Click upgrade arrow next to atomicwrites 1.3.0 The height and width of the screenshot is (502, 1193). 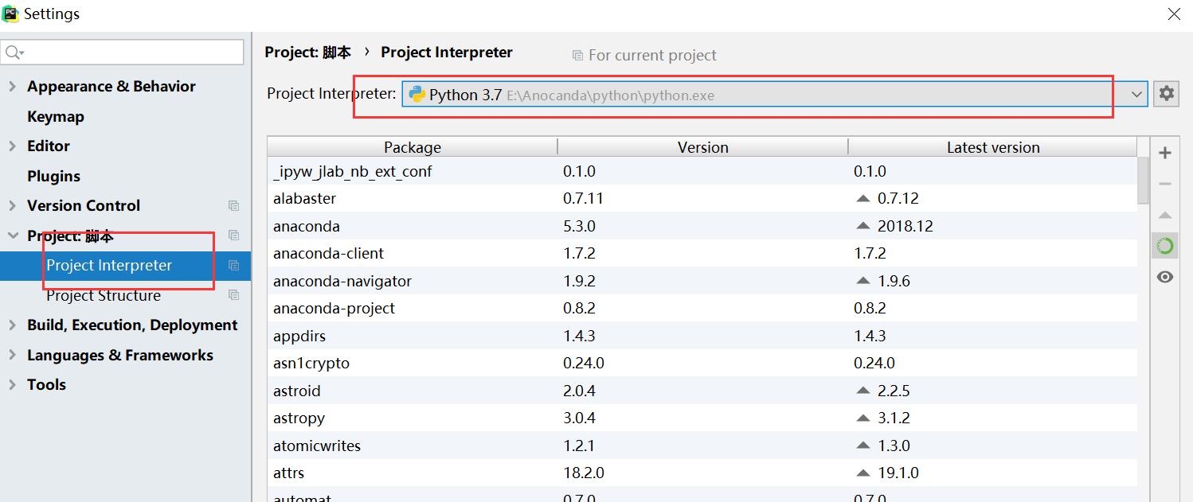[862, 446]
